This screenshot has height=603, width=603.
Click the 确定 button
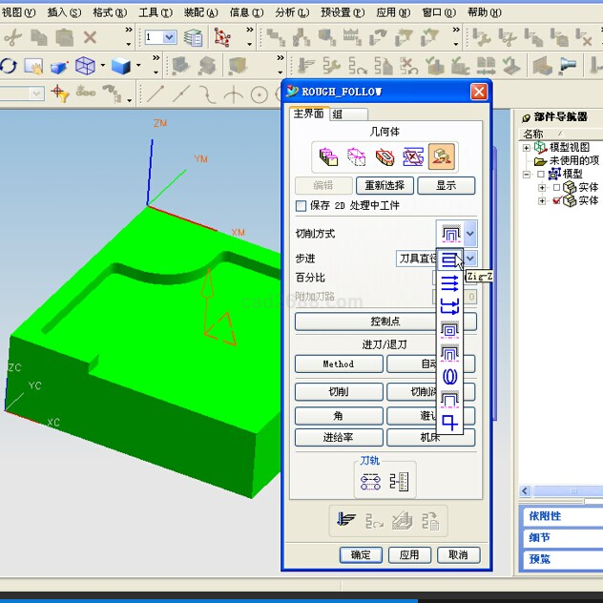coord(361,555)
